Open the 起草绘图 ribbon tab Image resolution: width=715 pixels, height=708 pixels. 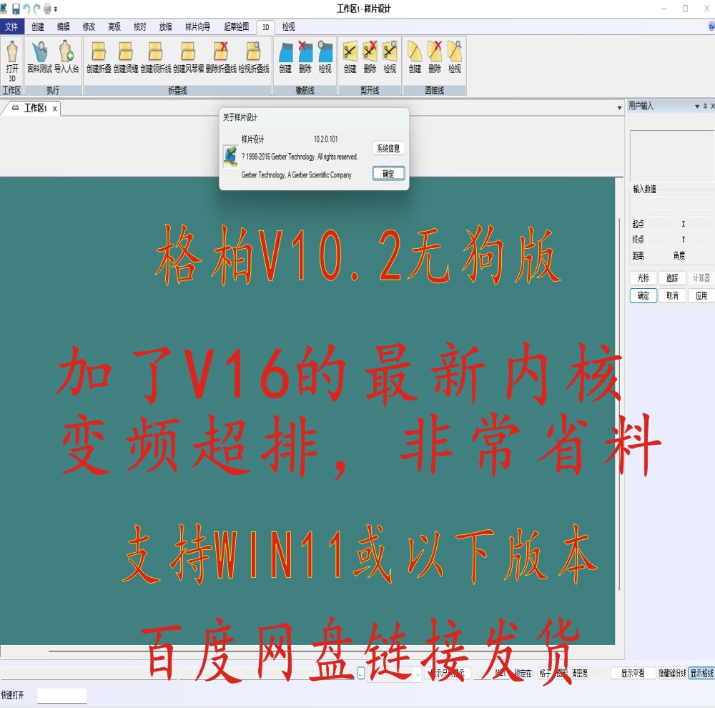click(236, 27)
